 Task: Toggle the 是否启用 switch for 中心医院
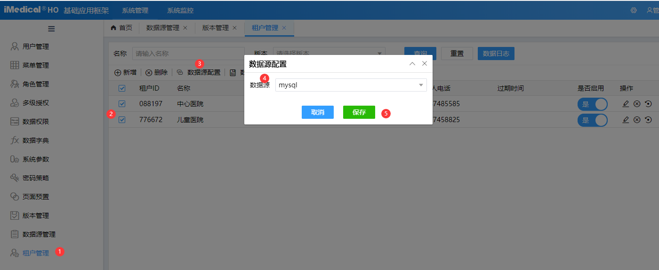[593, 104]
